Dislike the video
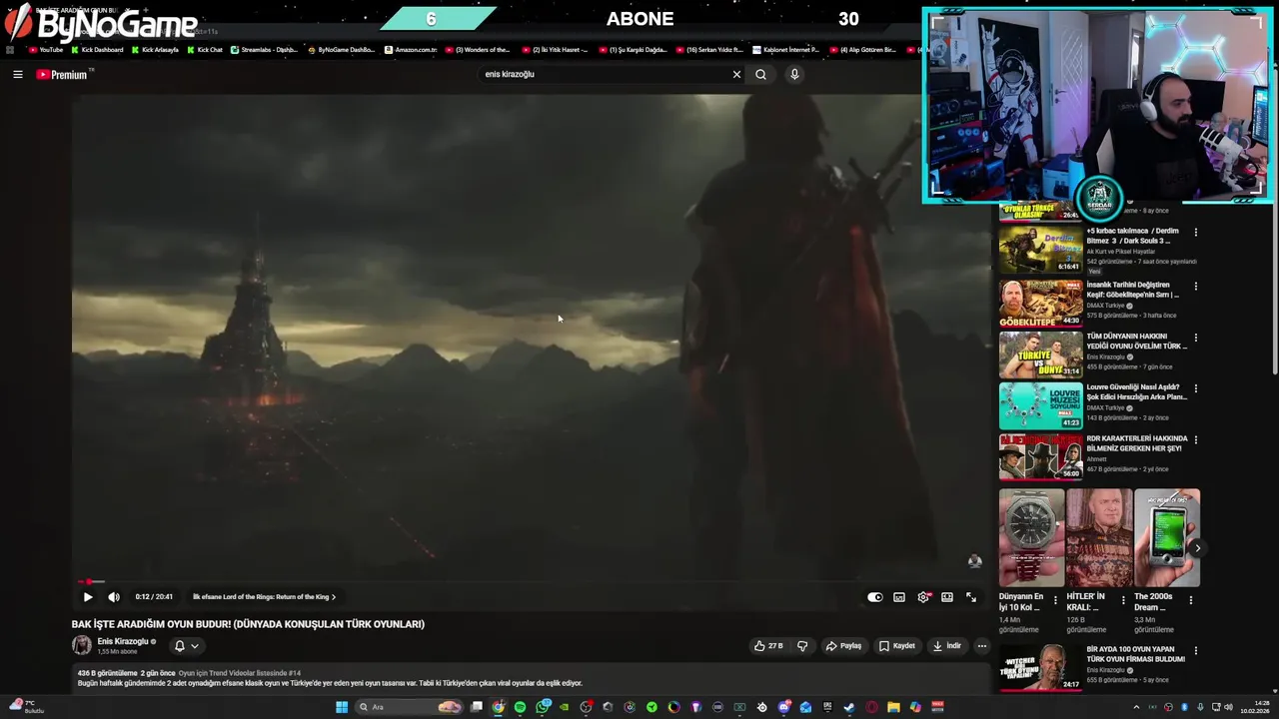Viewport: 1279px width, 719px height. [802, 646]
